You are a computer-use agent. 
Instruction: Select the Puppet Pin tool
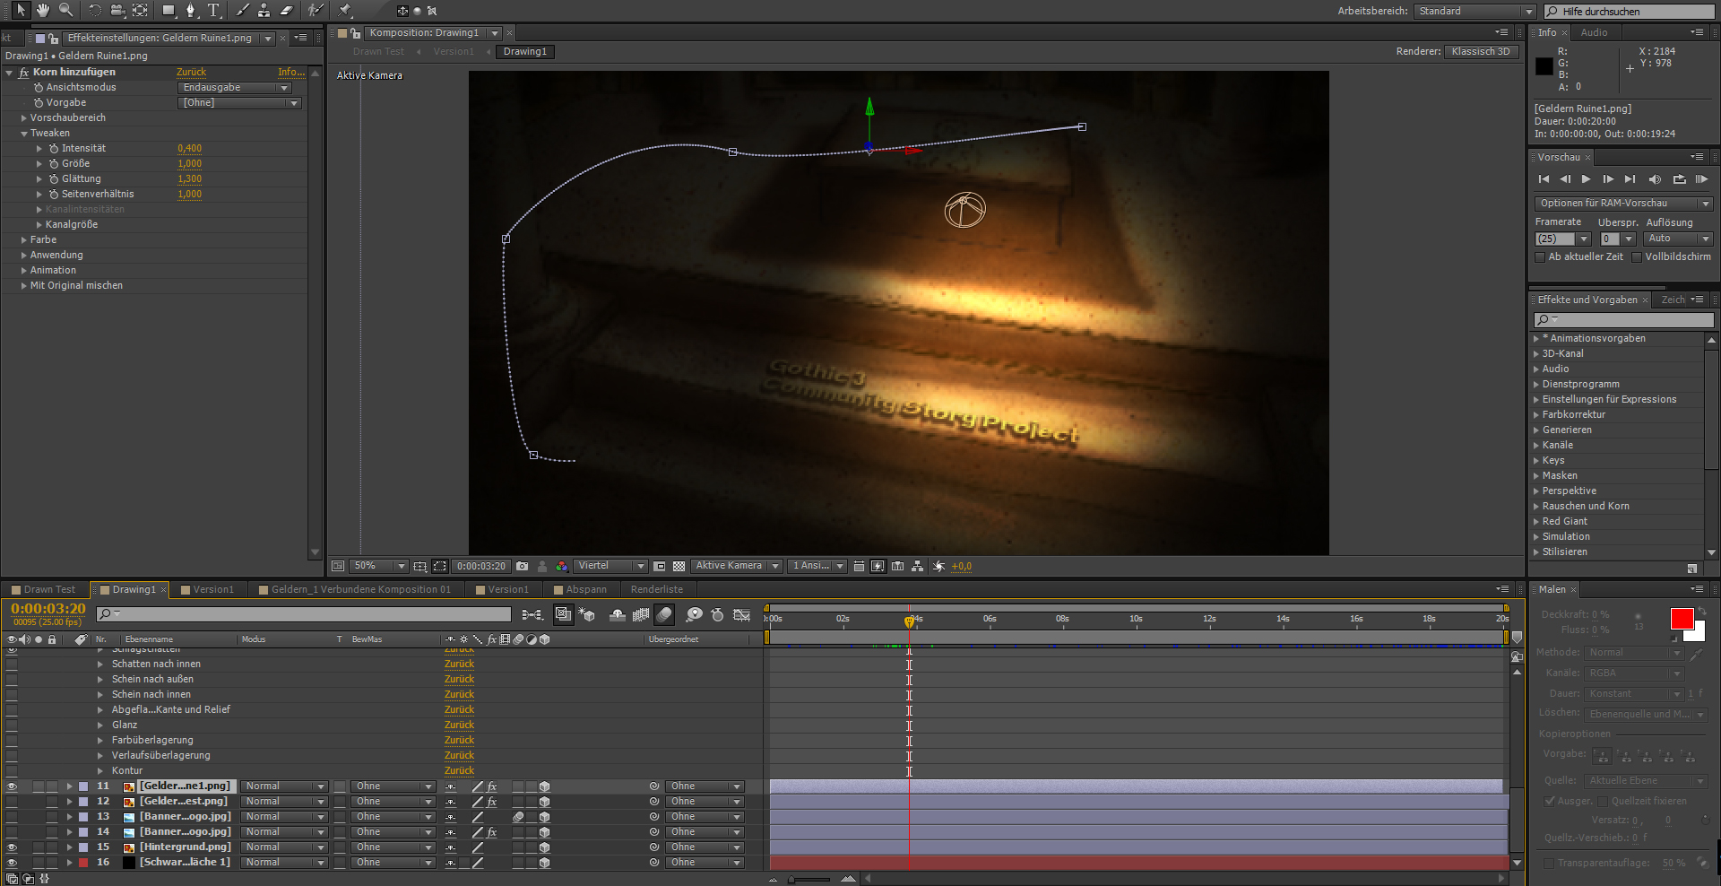point(345,10)
